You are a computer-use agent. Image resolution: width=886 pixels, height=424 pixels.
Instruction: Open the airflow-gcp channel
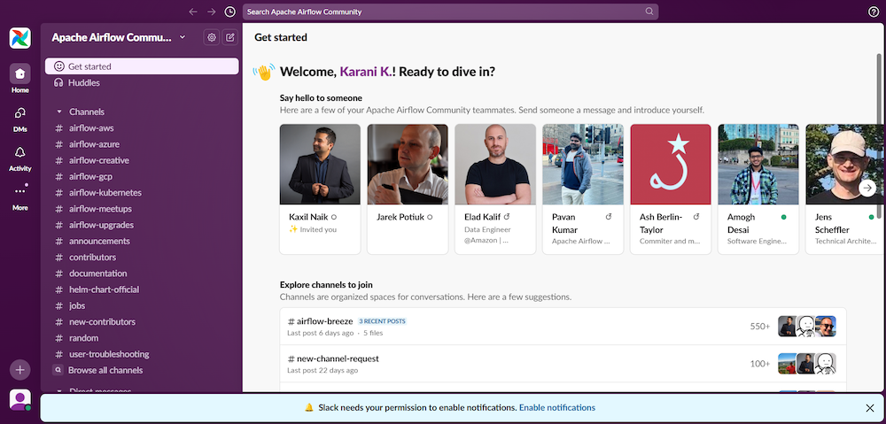pyautogui.click(x=142, y=176)
